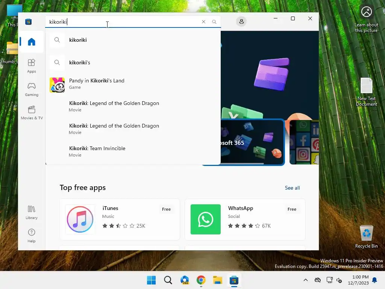Open the iTunes app card
385x289 pixels.
120,219
